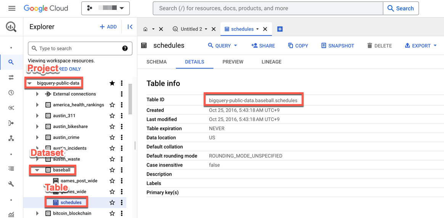Open the Explorer search help icon
Viewport: 444px width, 218px height.
pyautogui.click(x=125, y=48)
